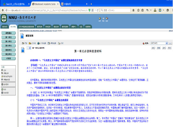Open the undo history dropdown arrow
Screen dimensions: 173x127
pyautogui.click(x=151, y=10)
